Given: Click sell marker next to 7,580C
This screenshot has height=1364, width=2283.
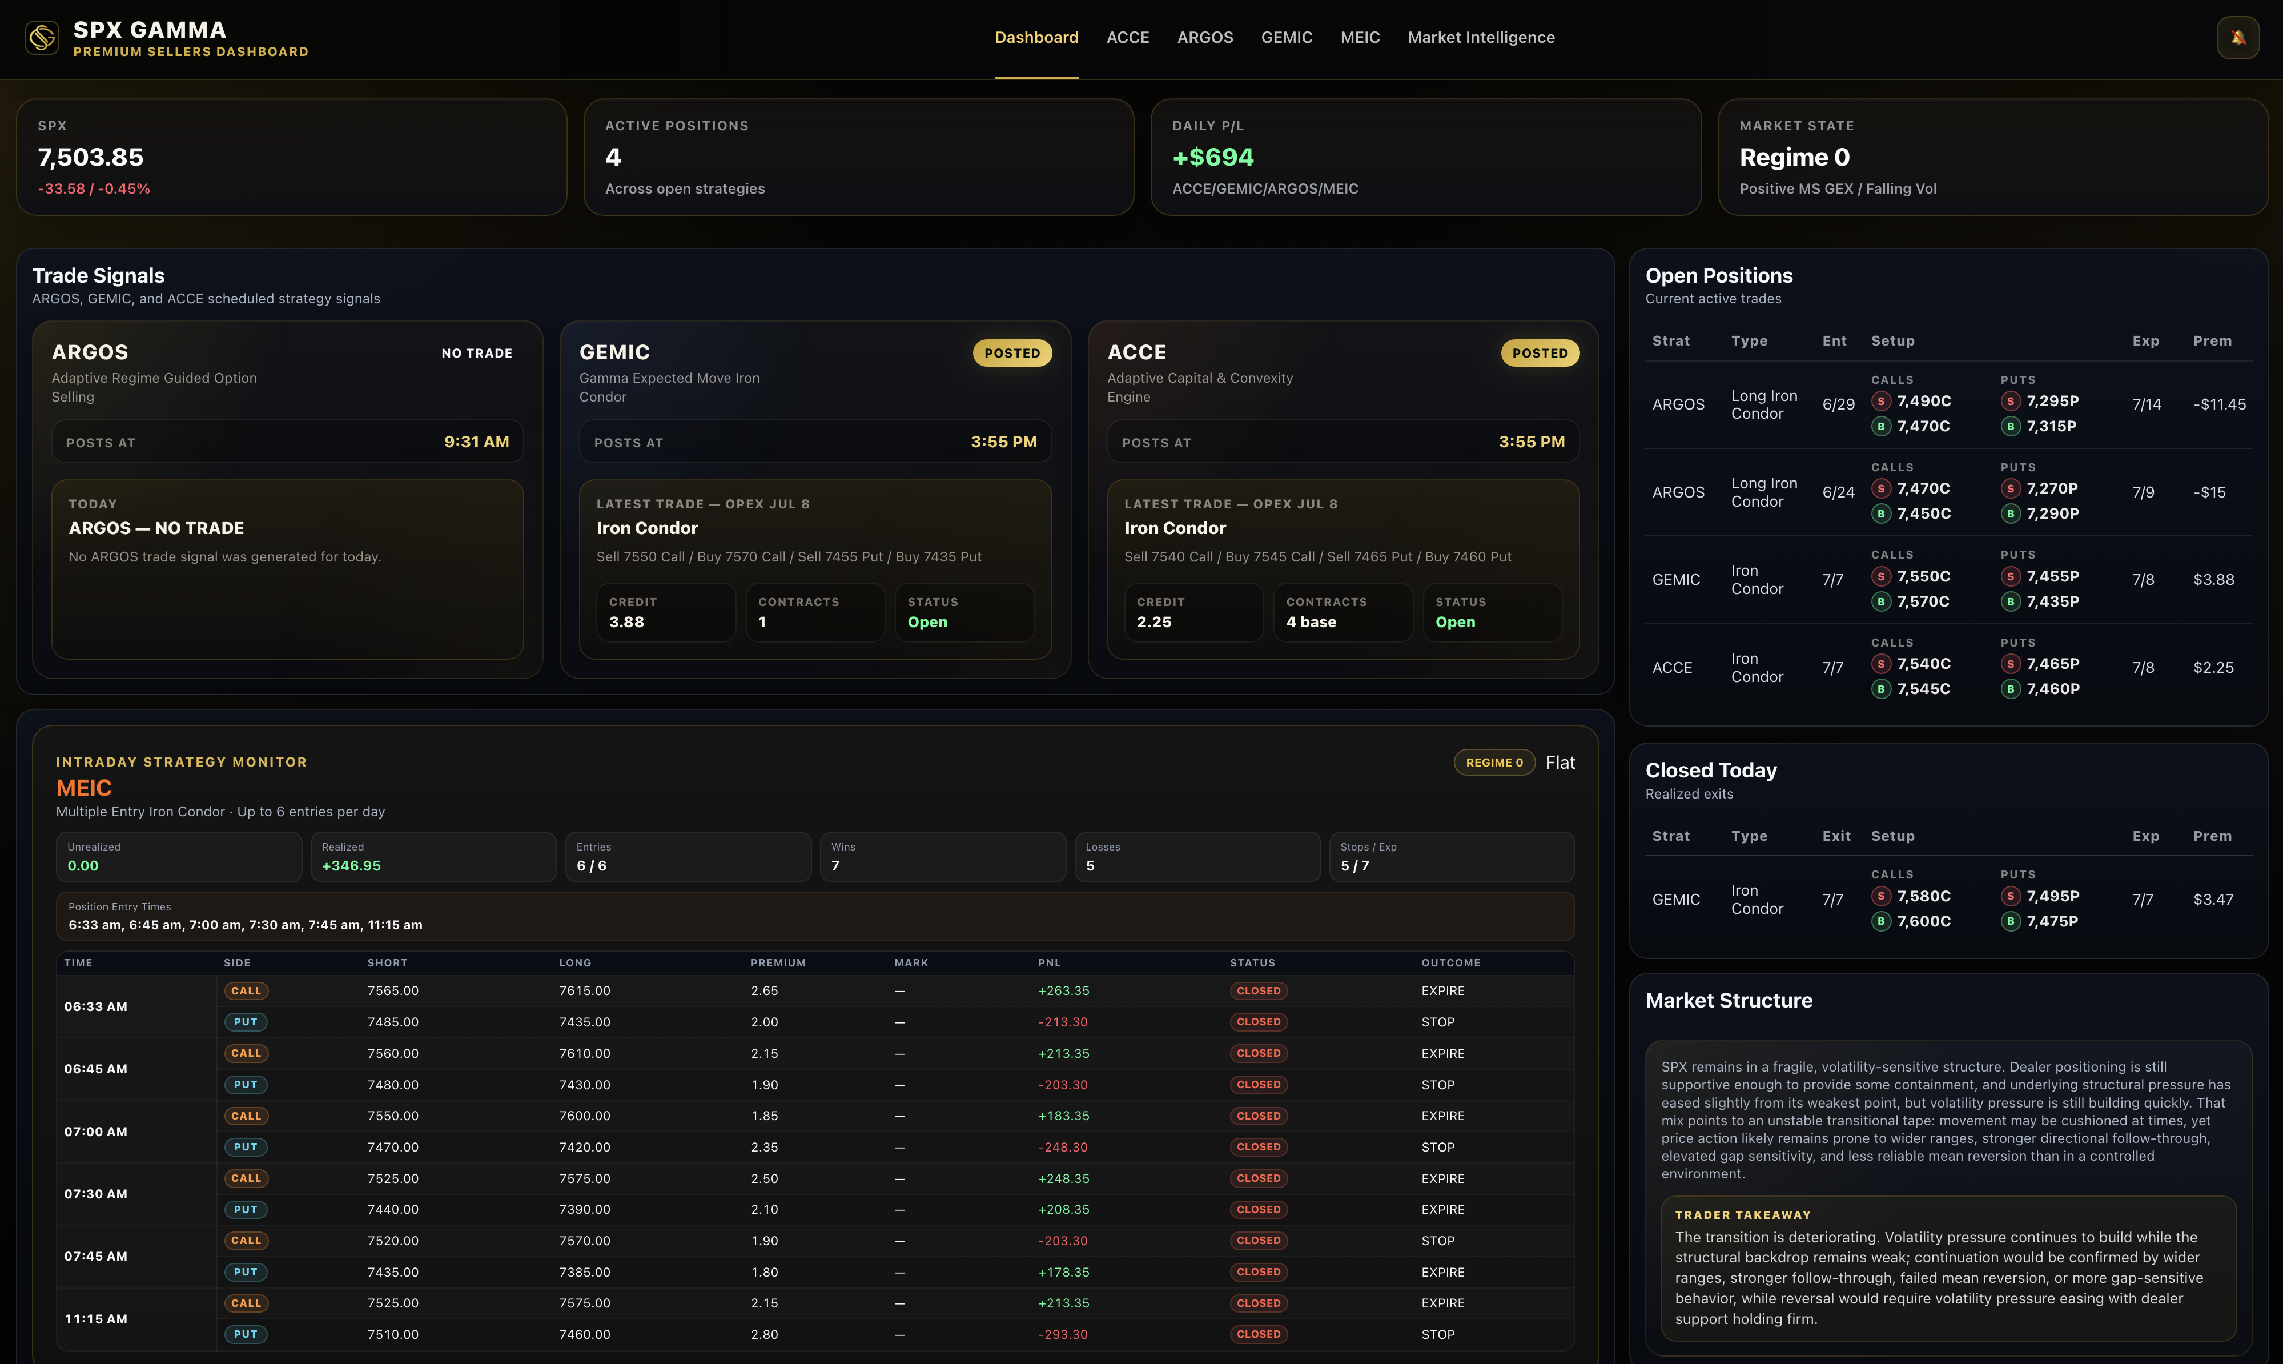Looking at the screenshot, I should pyautogui.click(x=1882, y=896).
